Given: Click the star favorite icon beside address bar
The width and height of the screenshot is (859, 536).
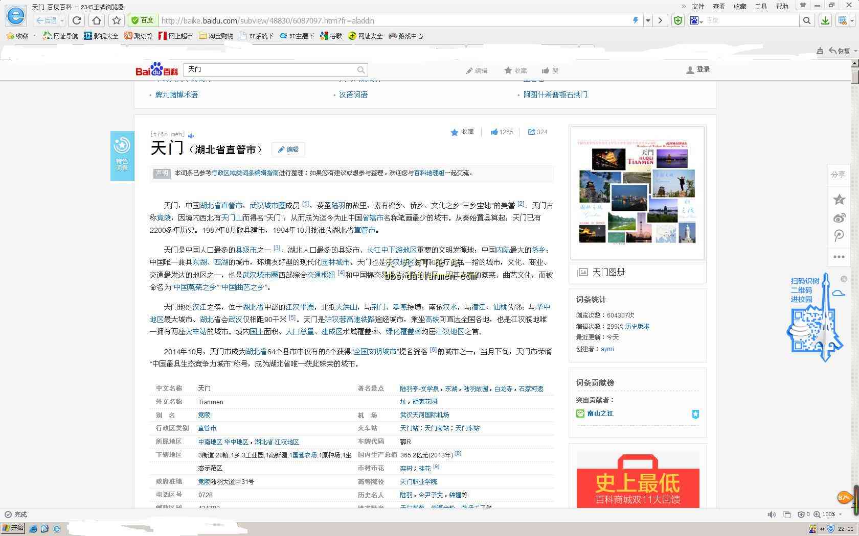Looking at the screenshot, I should (x=117, y=20).
